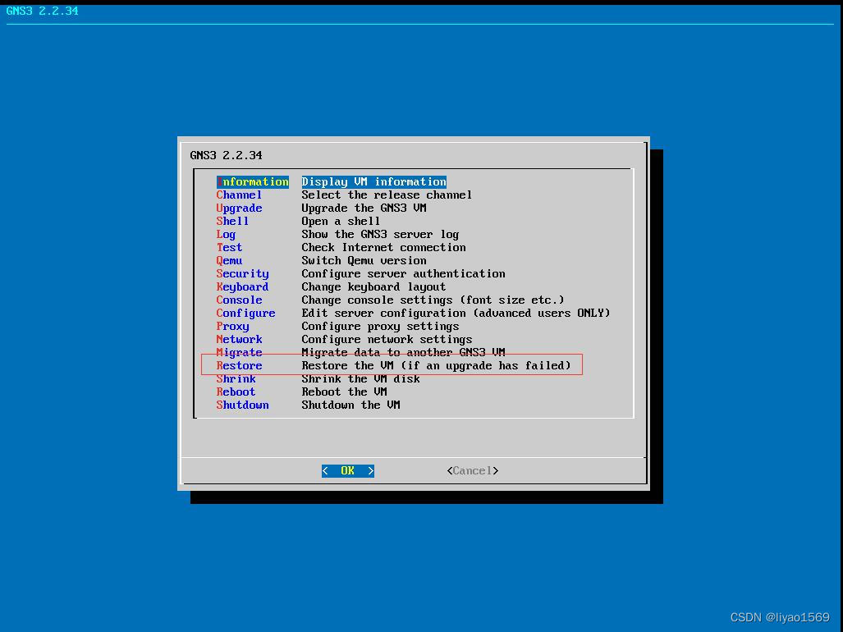Choose the Shutdown menu entry
This screenshot has width=843, height=632.
[242, 405]
